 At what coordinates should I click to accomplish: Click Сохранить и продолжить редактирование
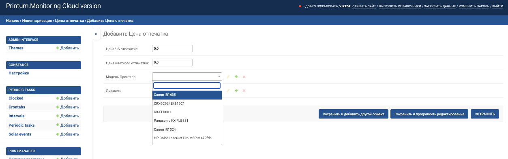click(430, 114)
